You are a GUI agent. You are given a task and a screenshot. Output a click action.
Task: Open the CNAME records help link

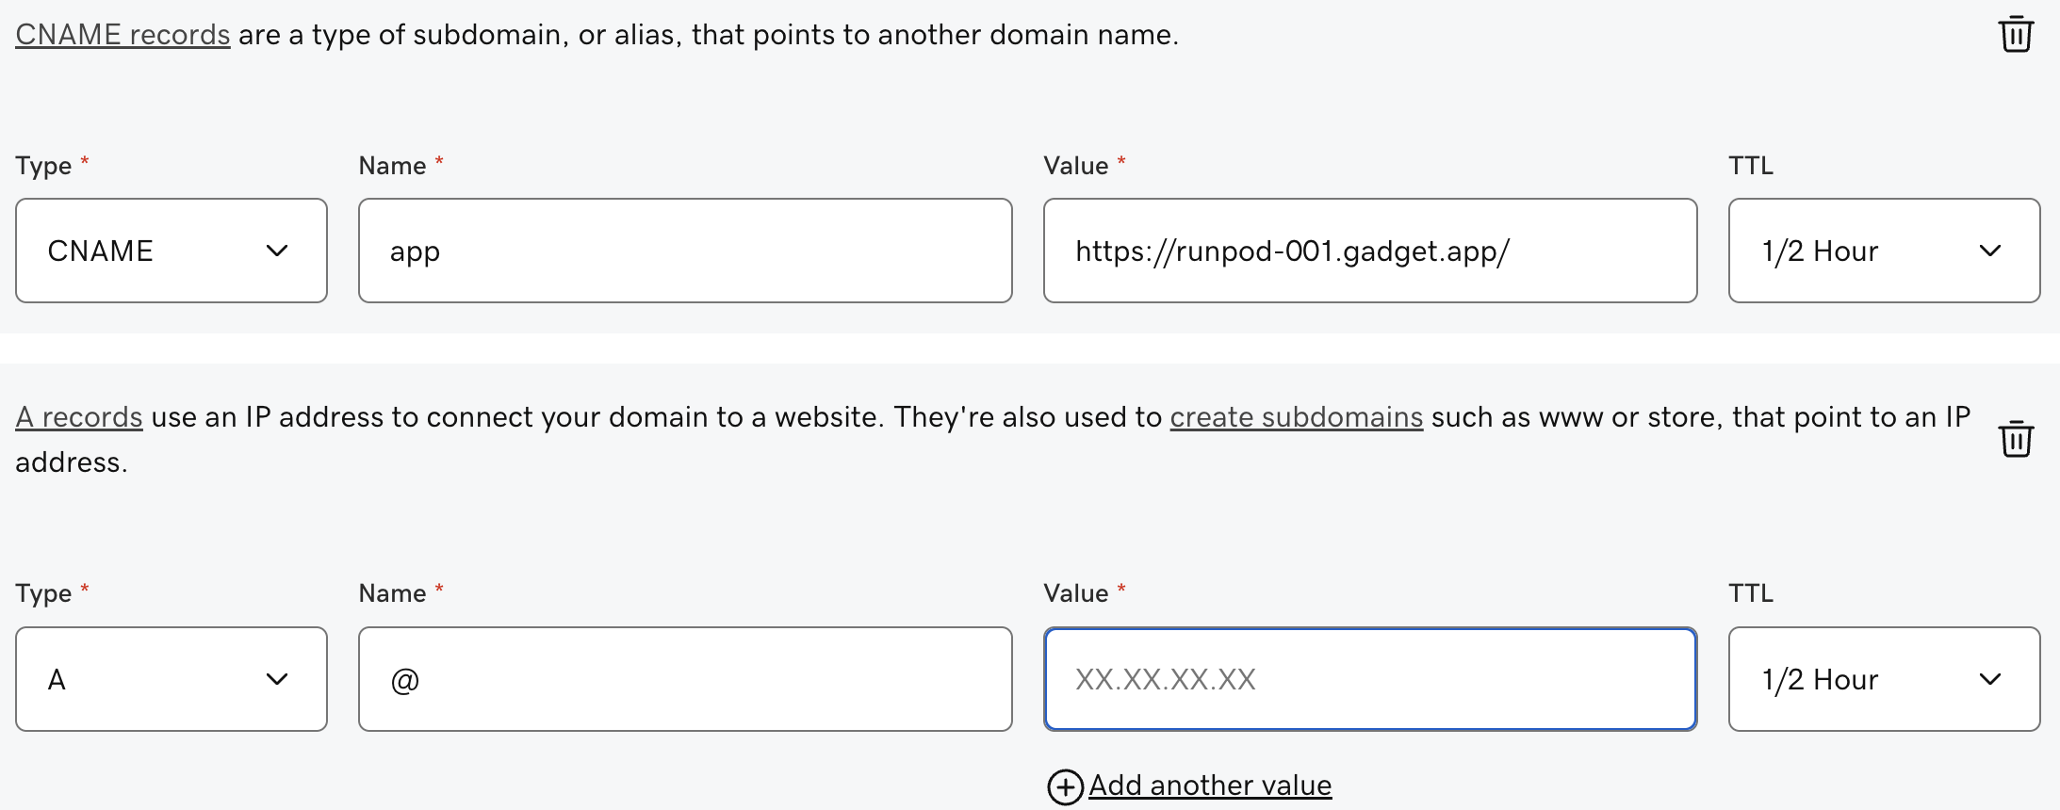[x=123, y=35]
